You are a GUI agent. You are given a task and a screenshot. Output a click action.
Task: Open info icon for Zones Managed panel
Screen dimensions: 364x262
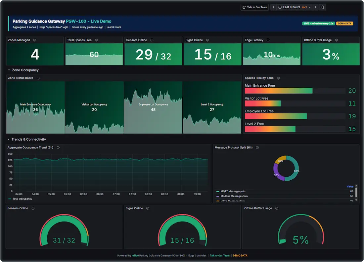tap(35, 40)
